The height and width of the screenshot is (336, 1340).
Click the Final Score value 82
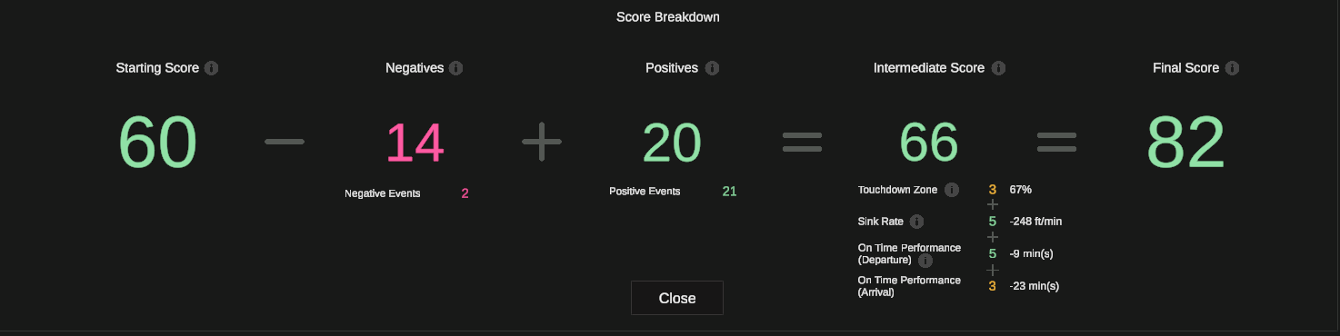coord(1185,143)
